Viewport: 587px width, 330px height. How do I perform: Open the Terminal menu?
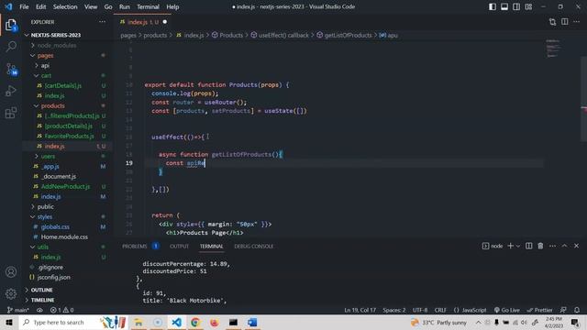click(148, 6)
